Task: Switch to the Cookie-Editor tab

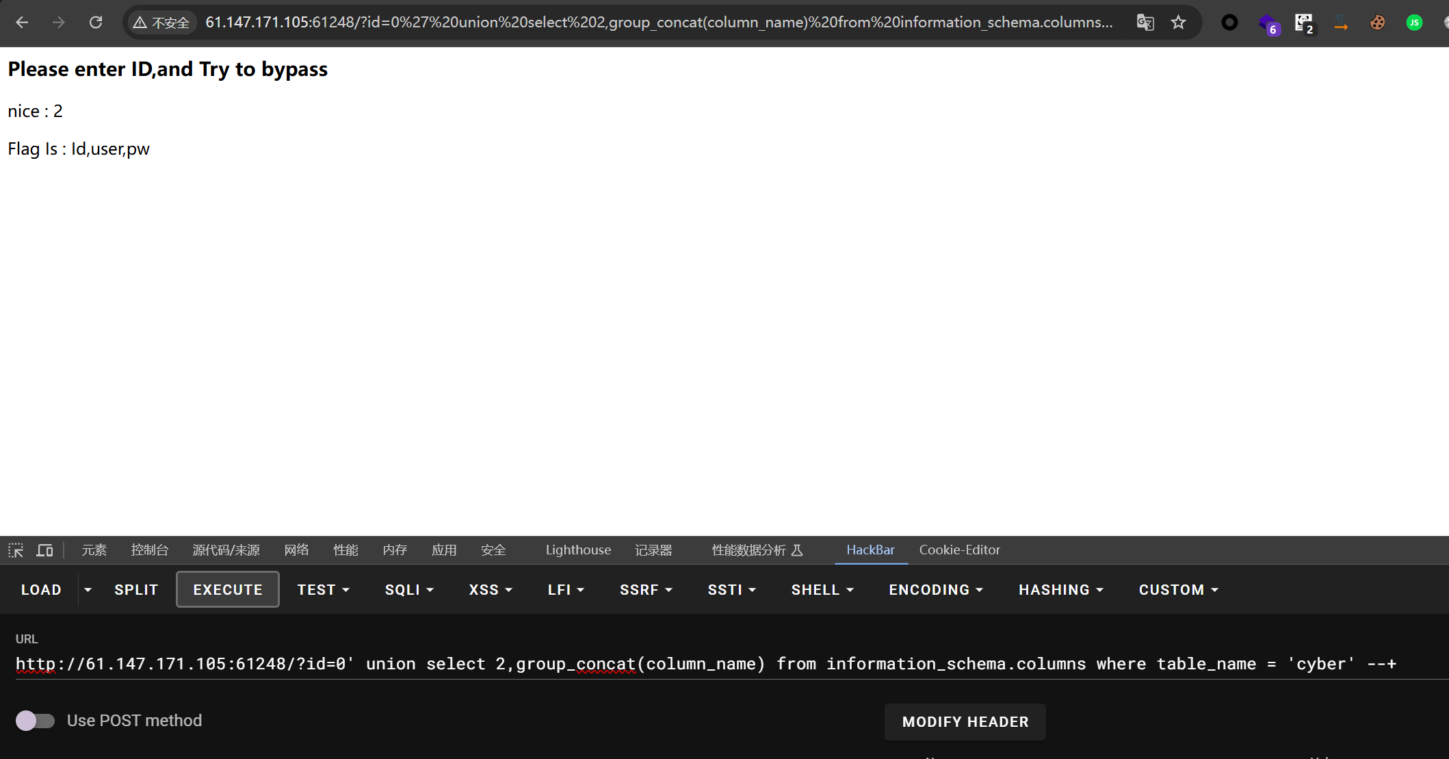Action: coord(959,550)
